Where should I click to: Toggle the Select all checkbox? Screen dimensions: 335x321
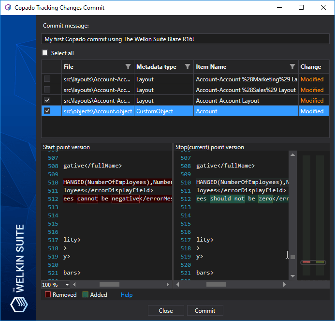(45, 53)
